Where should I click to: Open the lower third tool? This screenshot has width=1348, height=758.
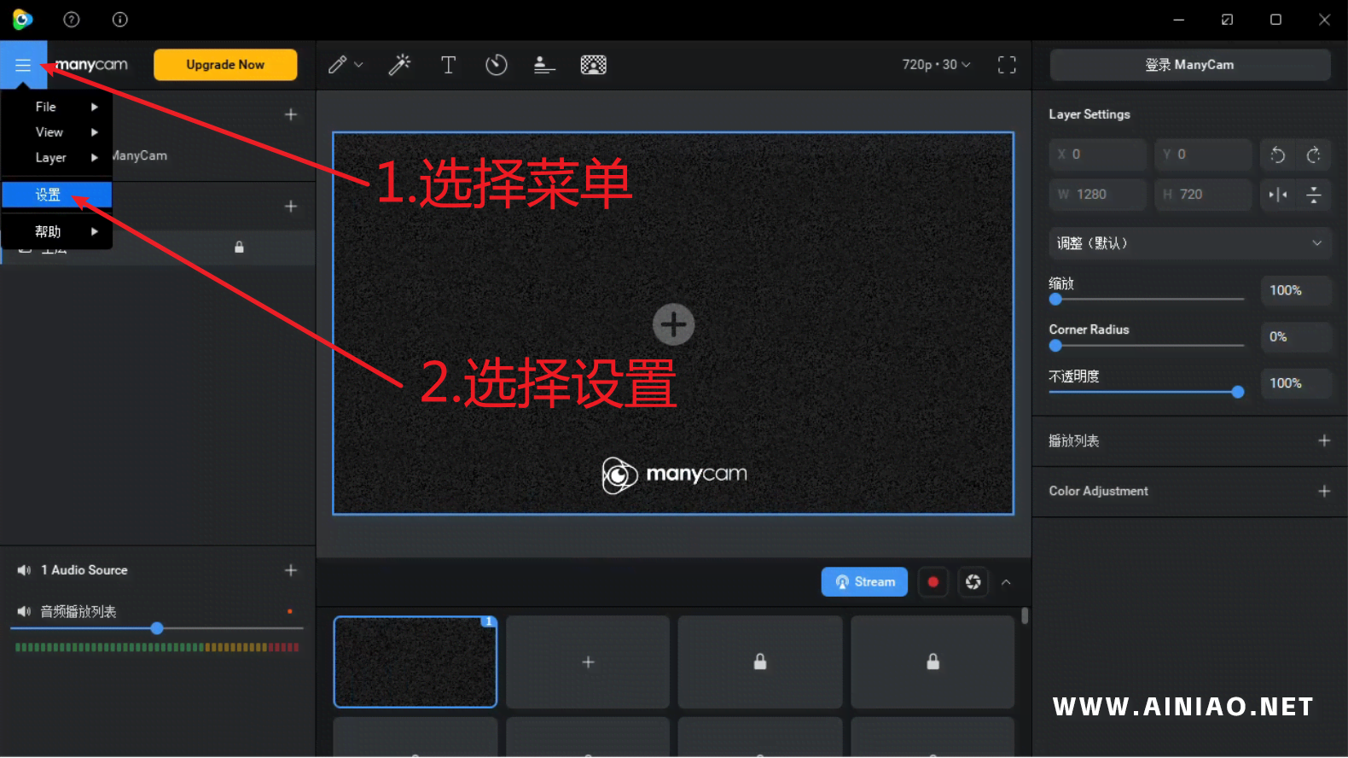pyautogui.click(x=544, y=65)
